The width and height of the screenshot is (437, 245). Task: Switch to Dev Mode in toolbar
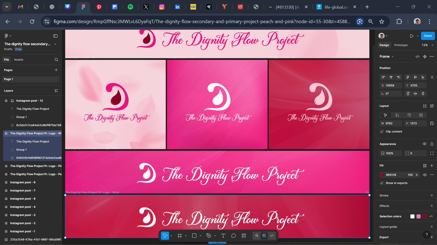click(272, 236)
